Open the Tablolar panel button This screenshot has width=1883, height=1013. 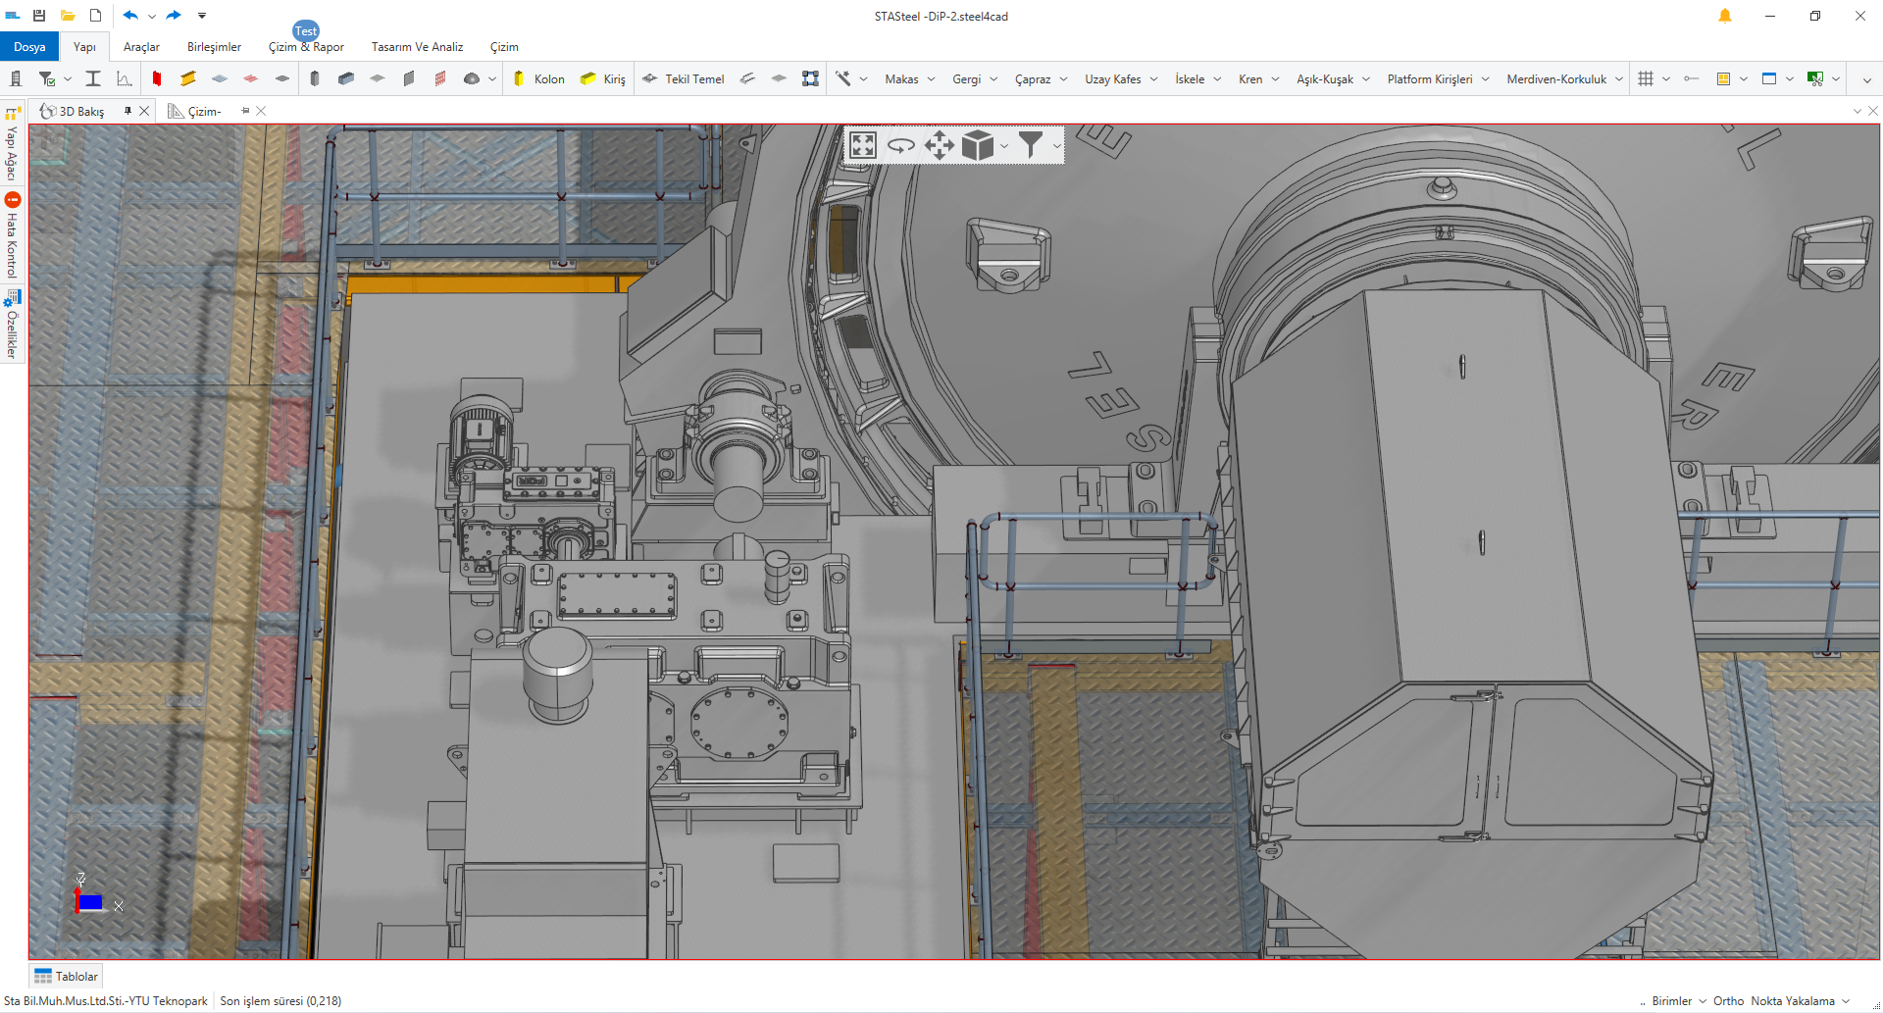[67, 977]
